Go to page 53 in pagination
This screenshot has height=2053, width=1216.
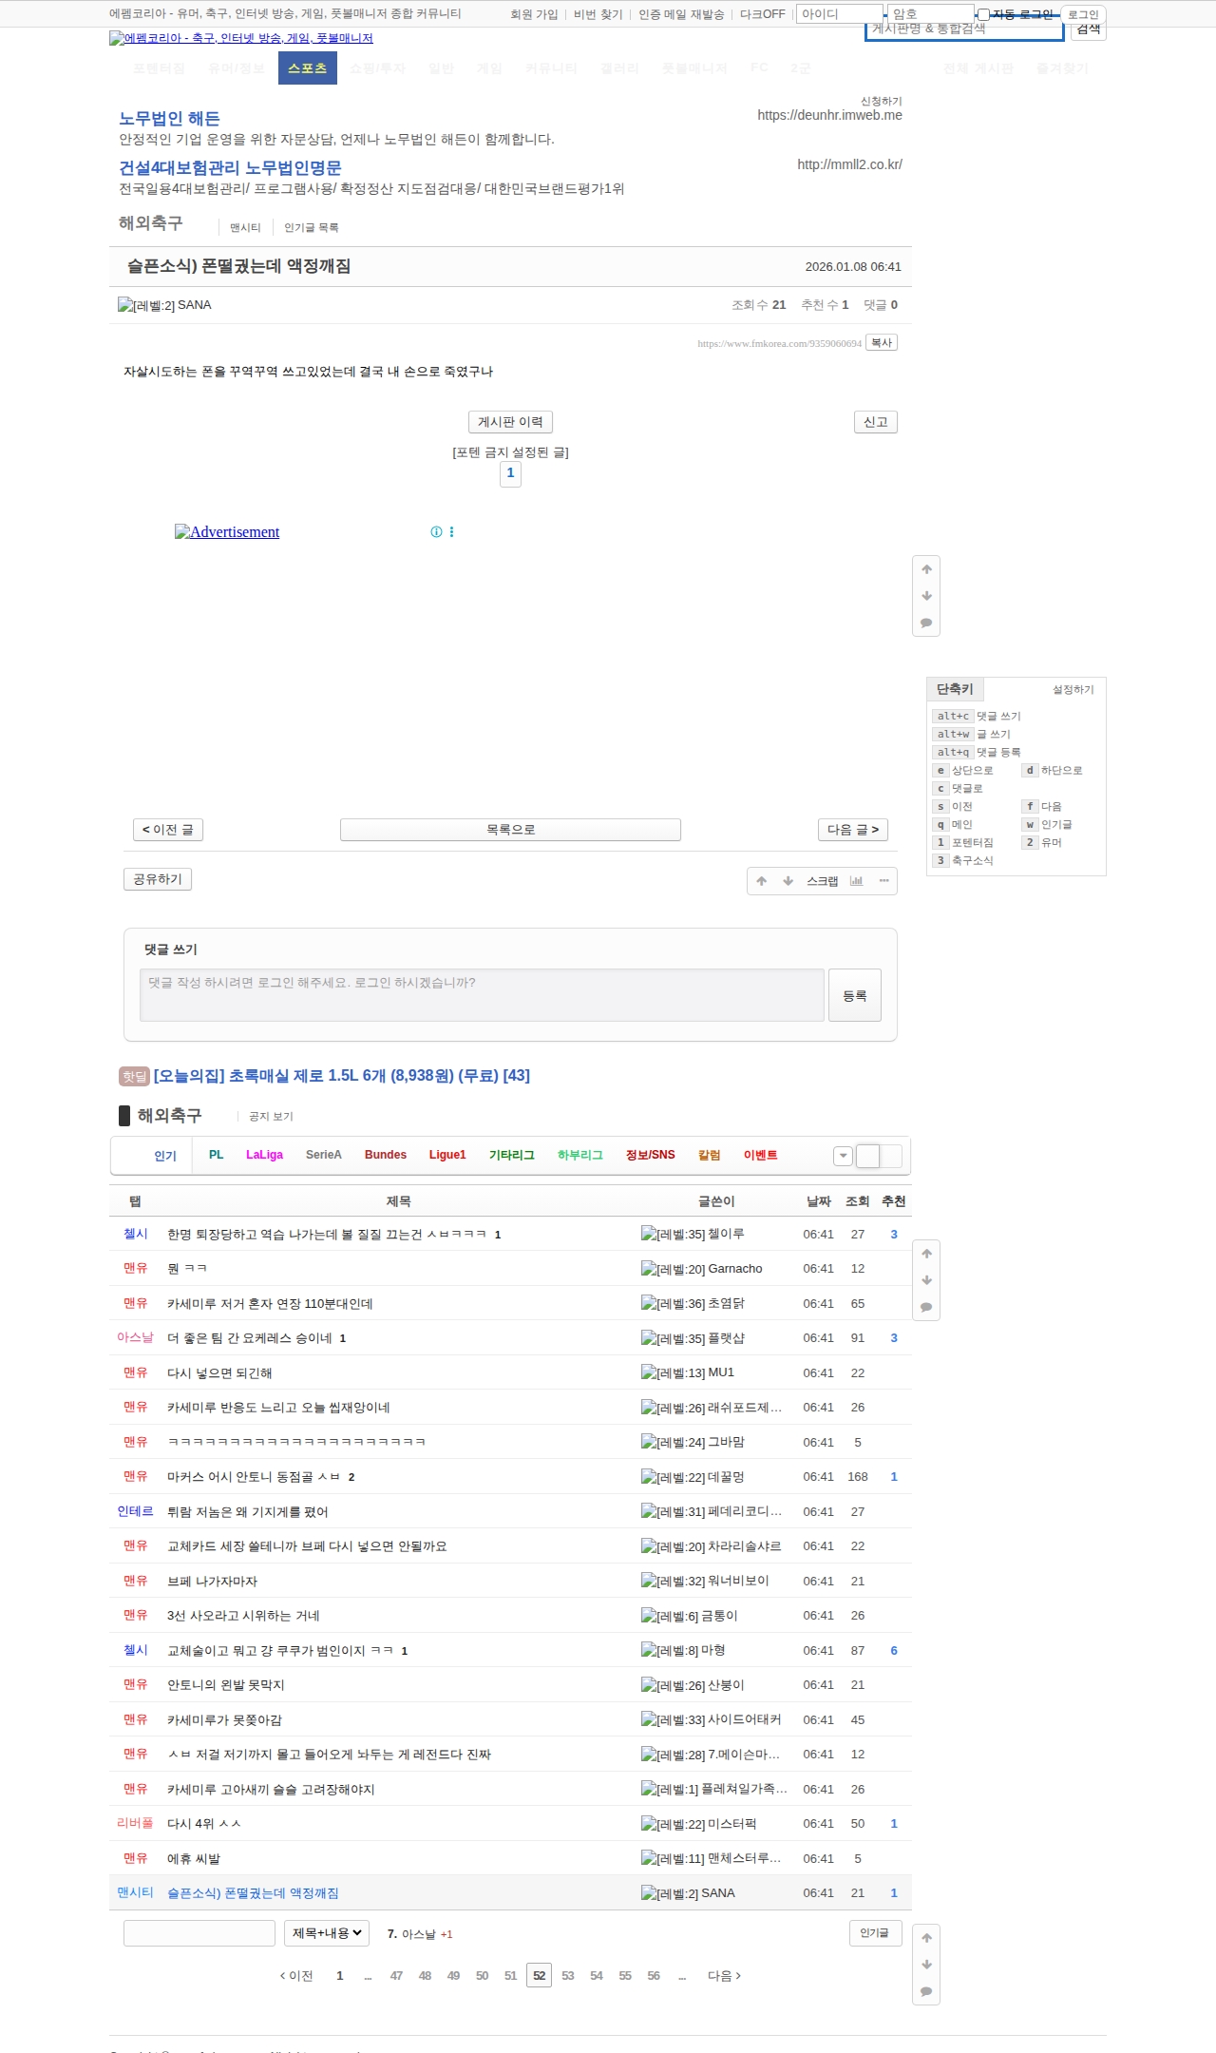click(x=568, y=1976)
